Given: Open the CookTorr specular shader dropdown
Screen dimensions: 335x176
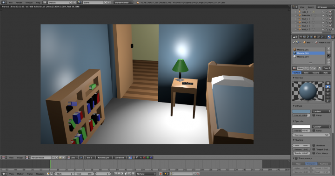Looking at the screenshot, I should point(321,126).
